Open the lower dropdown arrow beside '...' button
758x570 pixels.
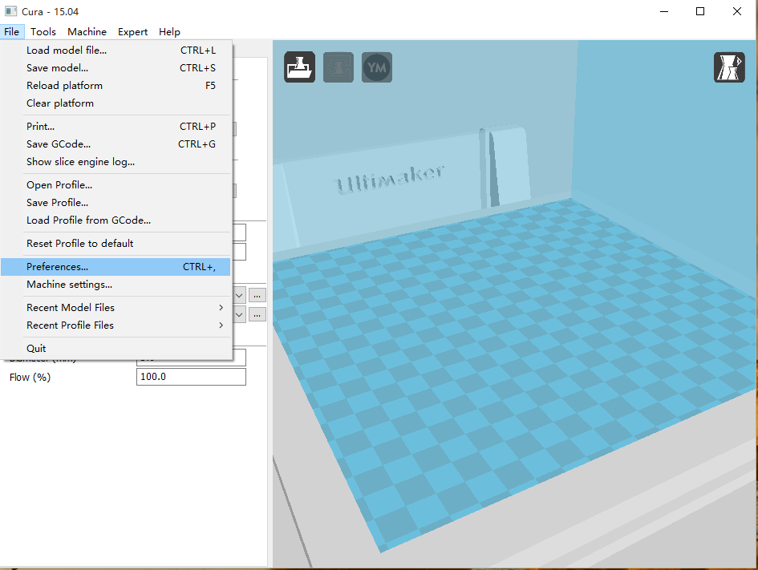point(239,314)
